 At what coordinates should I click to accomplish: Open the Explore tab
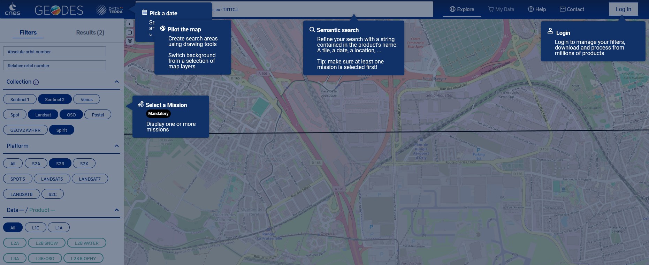click(x=462, y=9)
